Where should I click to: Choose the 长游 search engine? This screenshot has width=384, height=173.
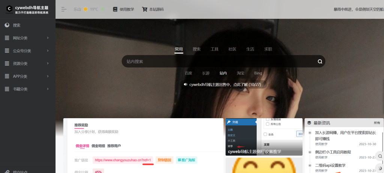tap(206, 73)
